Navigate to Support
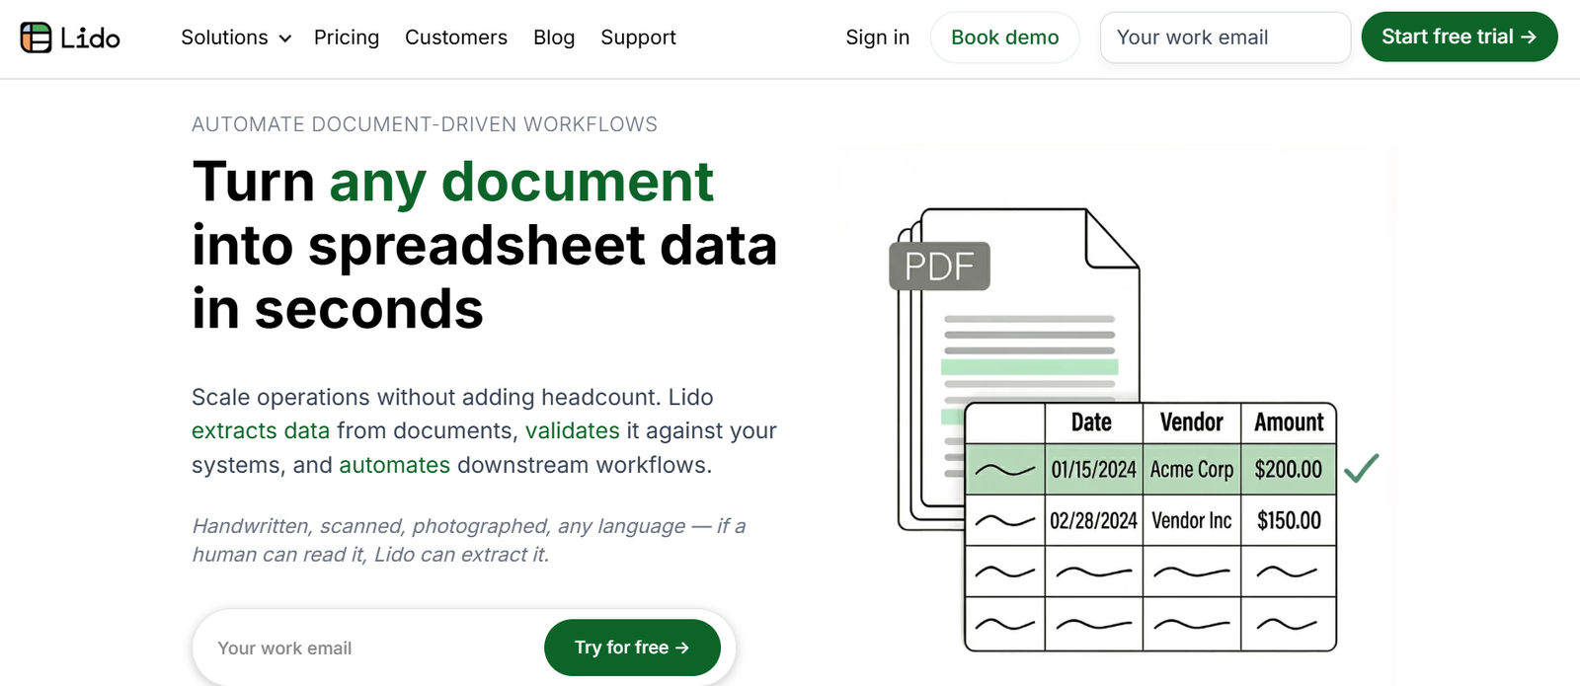Screen dimensions: 1580x686 tap(638, 38)
